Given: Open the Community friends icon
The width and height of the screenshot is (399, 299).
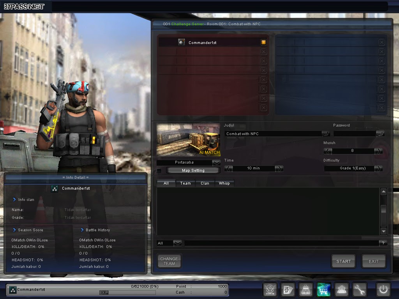Looking at the screenshot, I should tap(342, 290).
